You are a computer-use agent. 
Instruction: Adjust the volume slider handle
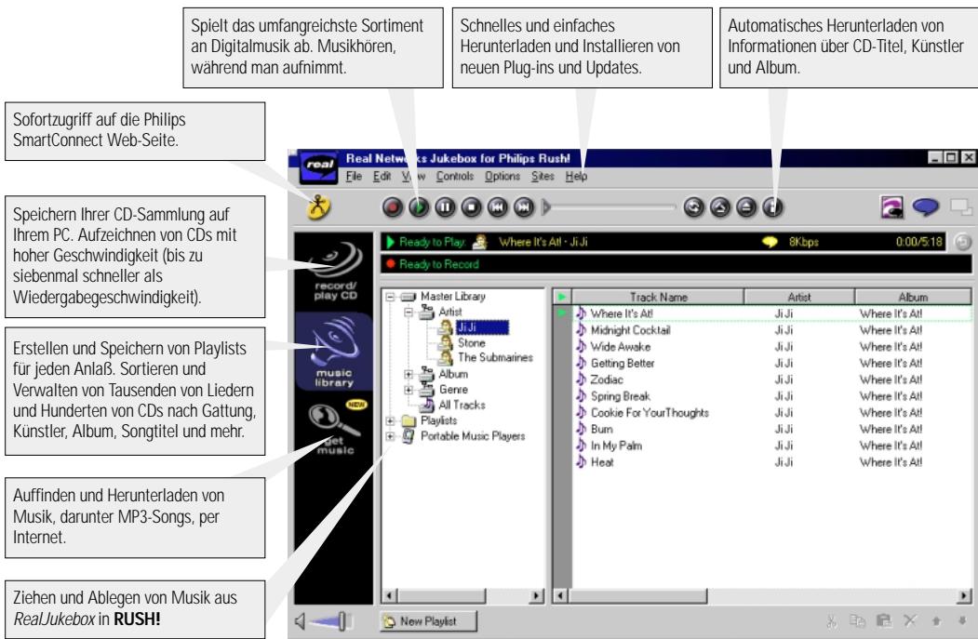pyautogui.click(x=342, y=621)
